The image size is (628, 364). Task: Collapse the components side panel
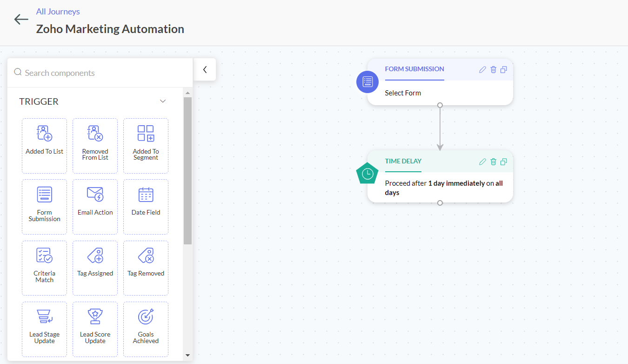coord(205,70)
